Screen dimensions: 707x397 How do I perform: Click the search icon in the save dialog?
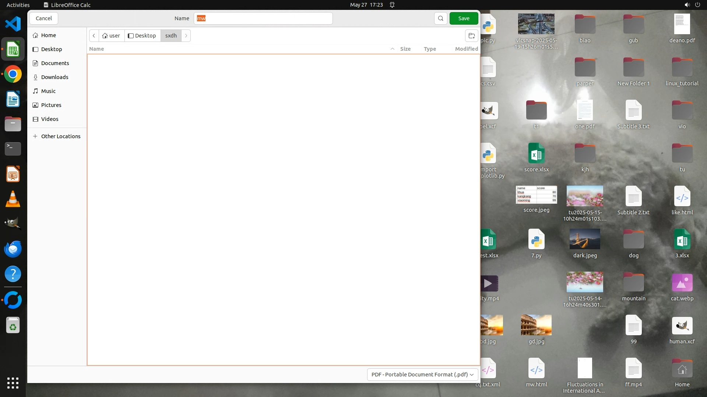coord(440,18)
